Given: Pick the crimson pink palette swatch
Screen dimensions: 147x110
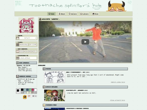Looking at the screenshot, I should click(33, 90).
